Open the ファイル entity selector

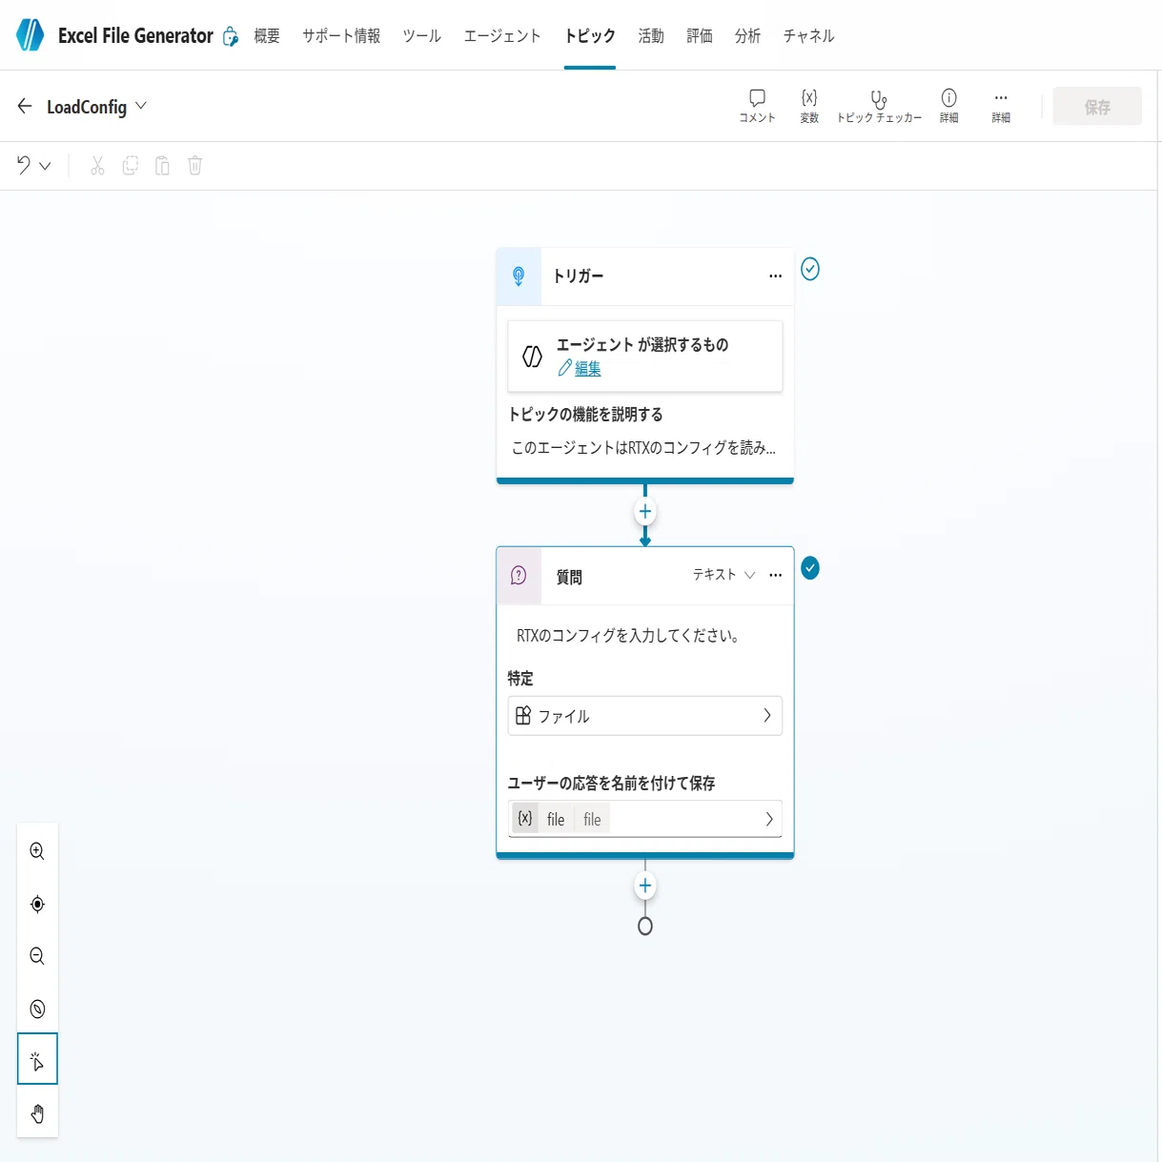[x=645, y=716]
